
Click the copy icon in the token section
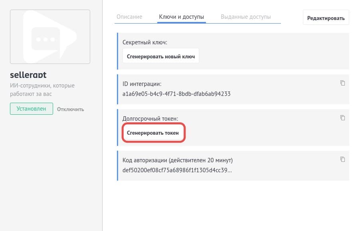pyautogui.click(x=342, y=118)
